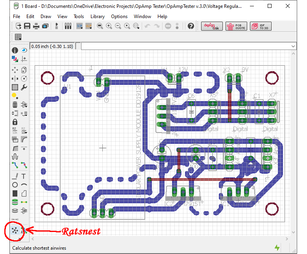
Task: Select the Rotate tool
Action: (x=24, y=79)
